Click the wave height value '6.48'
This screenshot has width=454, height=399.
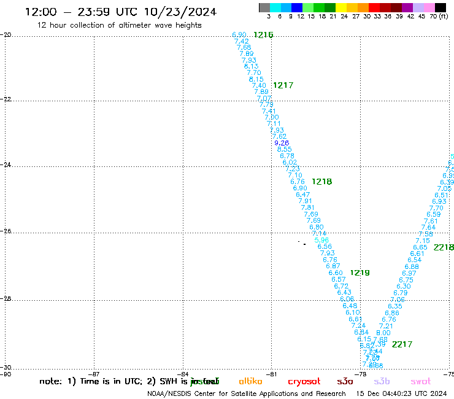[x=350, y=306]
